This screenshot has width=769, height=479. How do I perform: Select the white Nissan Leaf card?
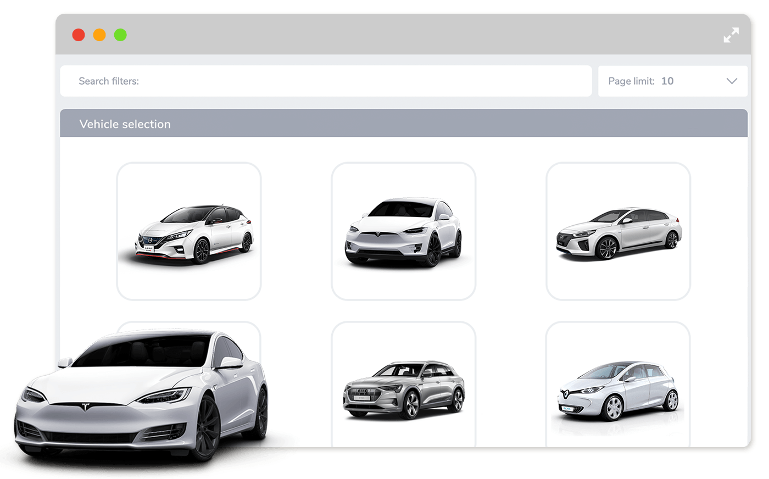coord(189,231)
